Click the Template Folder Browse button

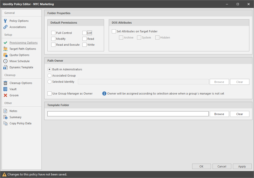(x=219, y=114)
